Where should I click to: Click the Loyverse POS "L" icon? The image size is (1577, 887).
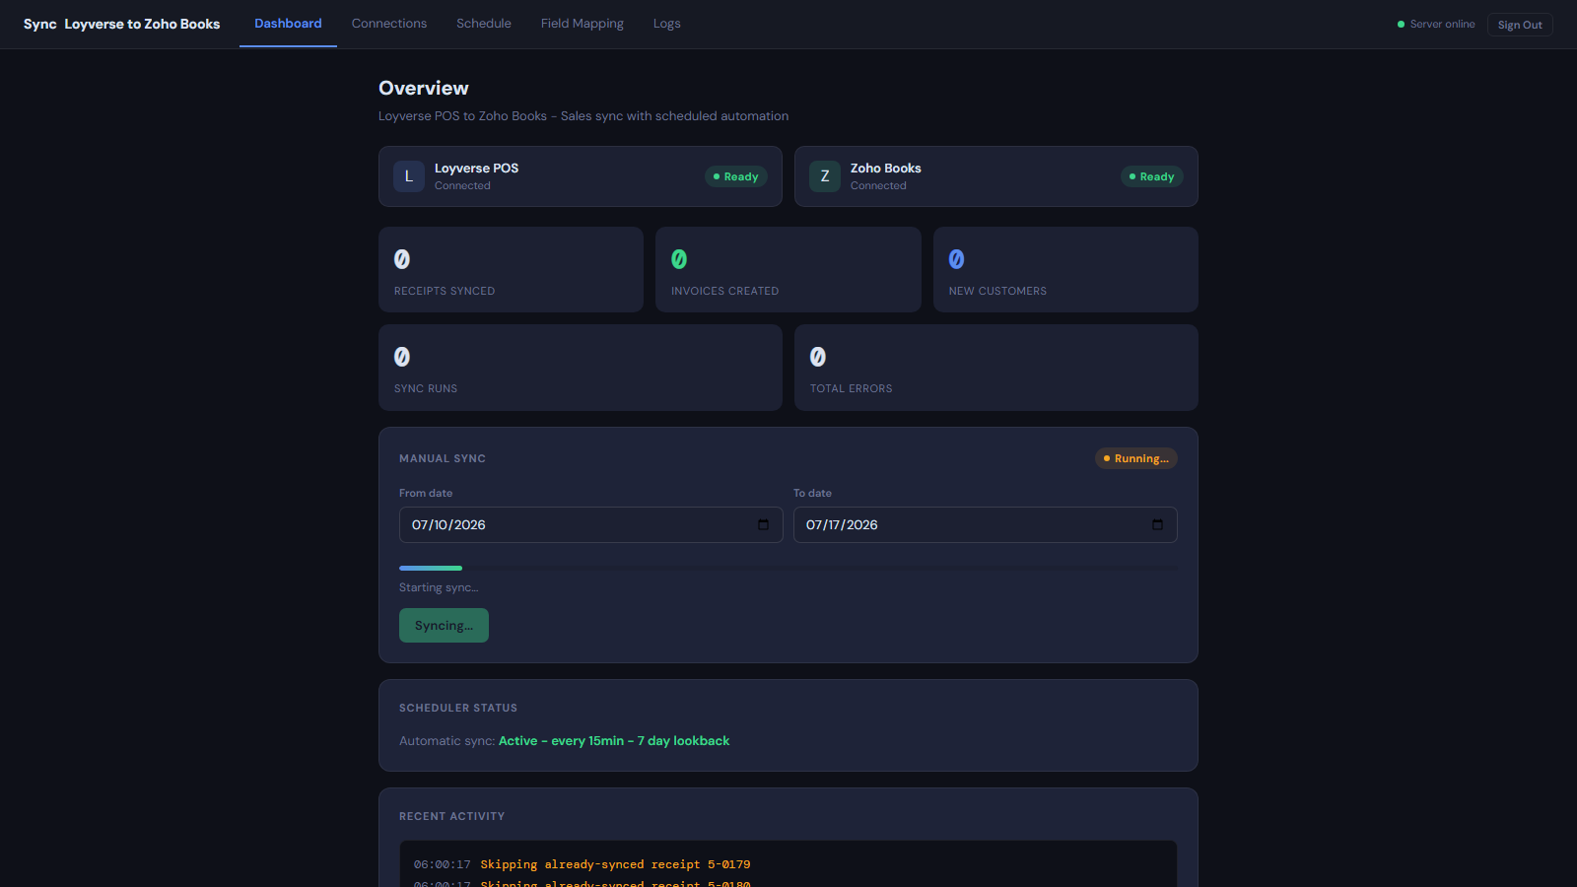pyautogui.click(x=409, y=176)
